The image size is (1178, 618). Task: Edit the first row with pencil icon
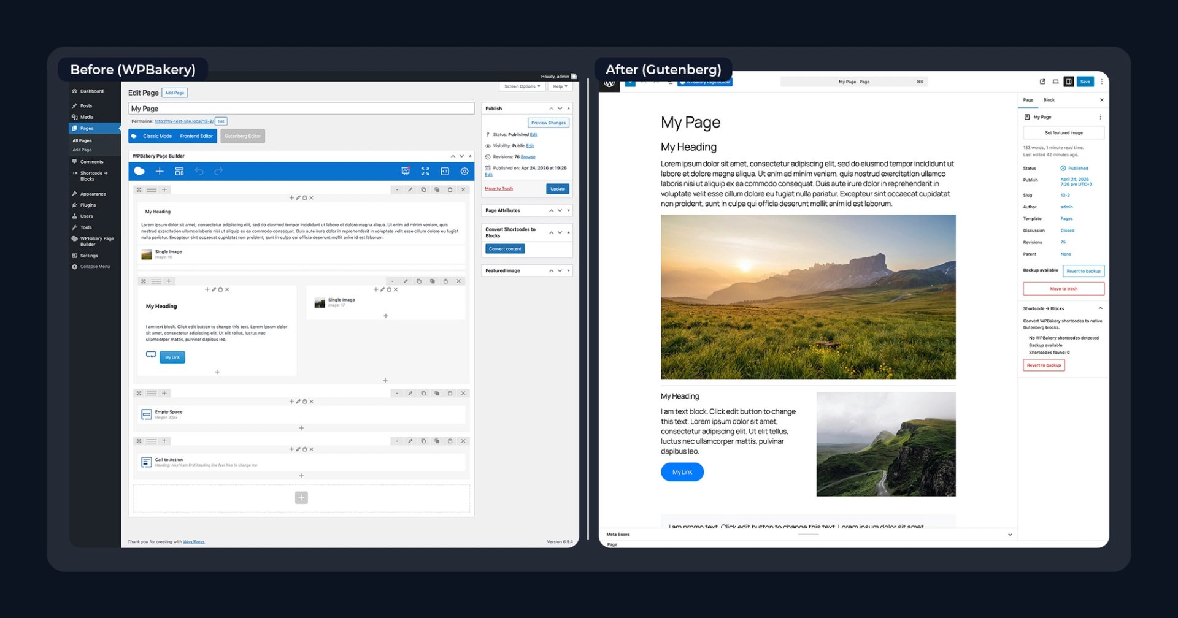tap(410, 189)
